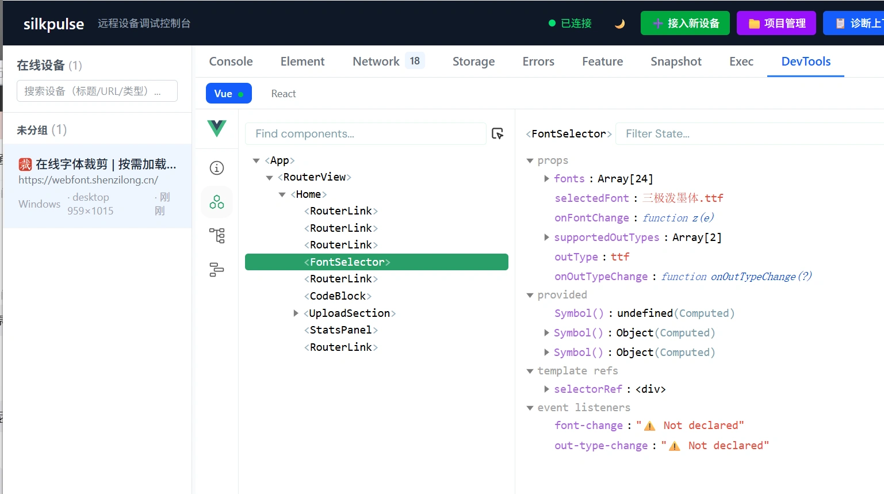
Task: Open 项目管理 project management
Action: tap(776, 23)
